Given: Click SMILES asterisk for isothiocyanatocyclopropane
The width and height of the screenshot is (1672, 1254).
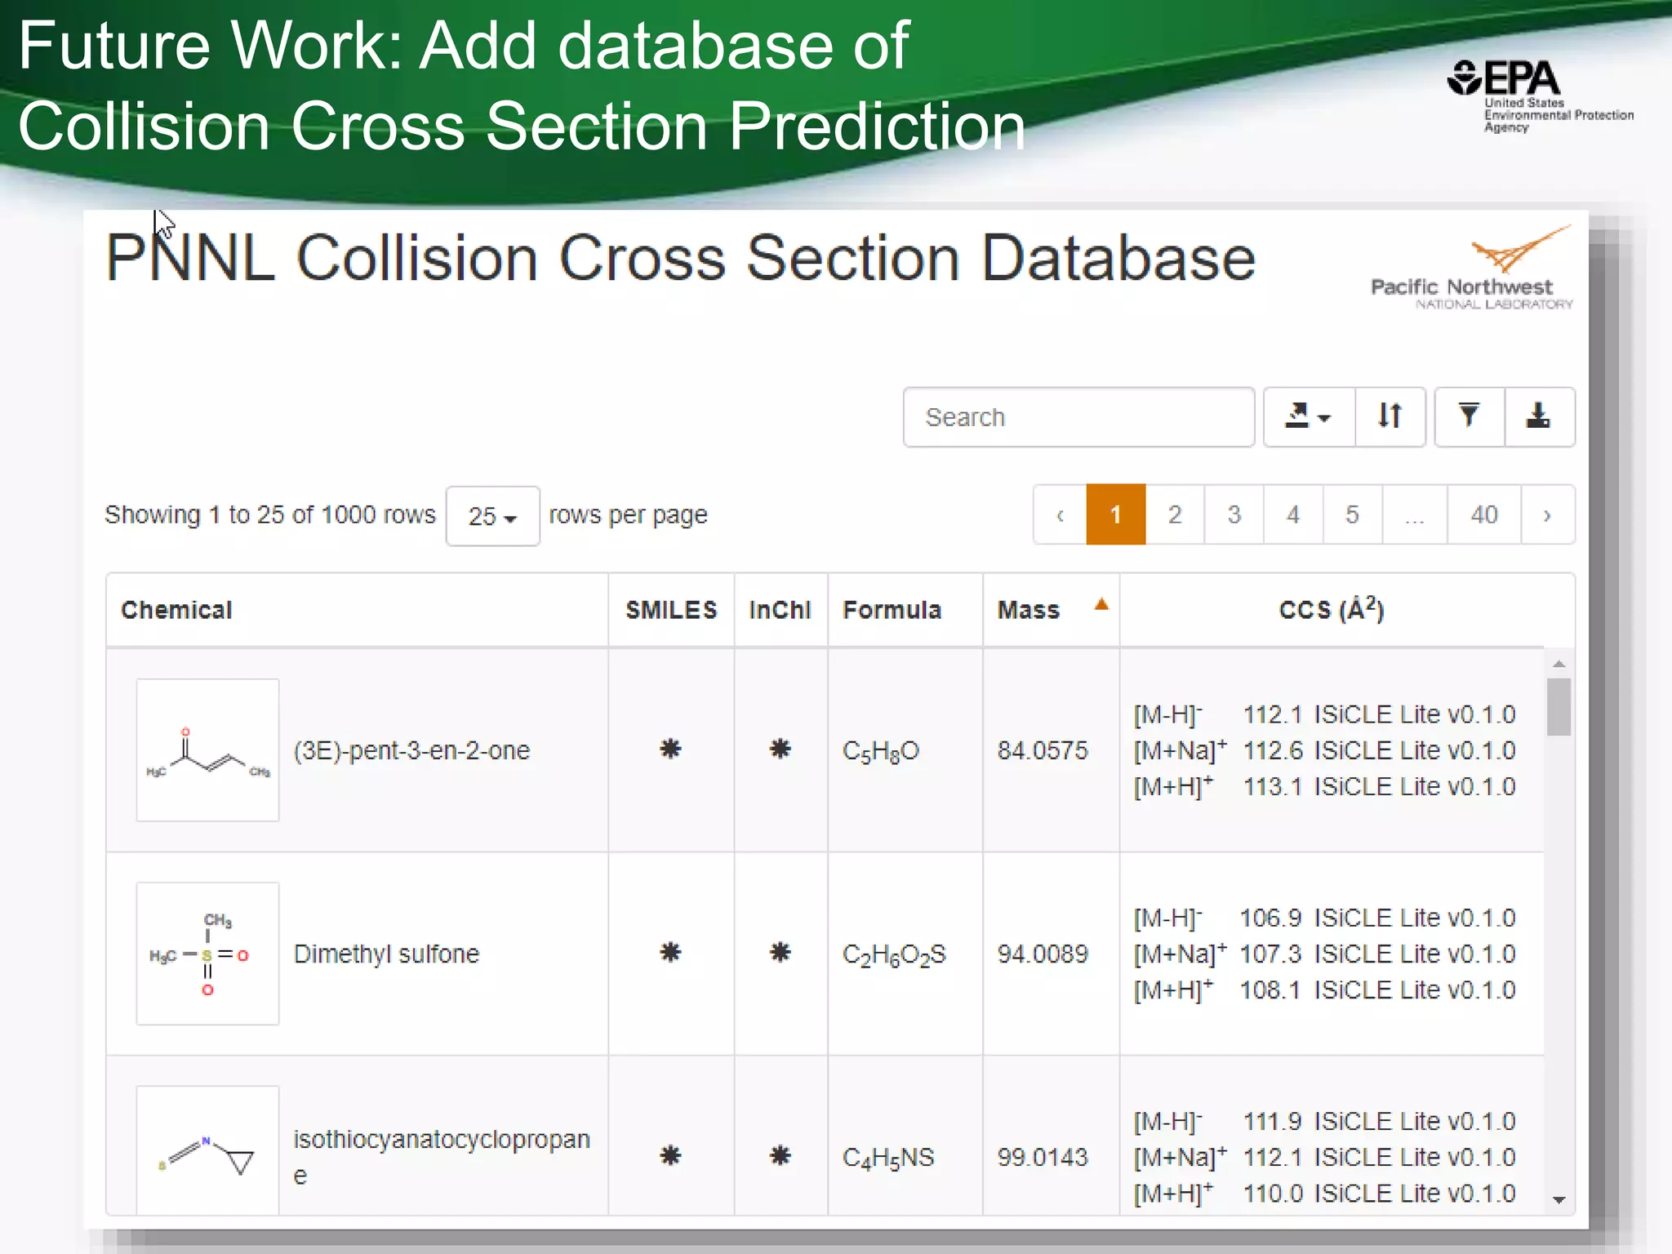Looking at the screenshot, I should [670, 1155].
